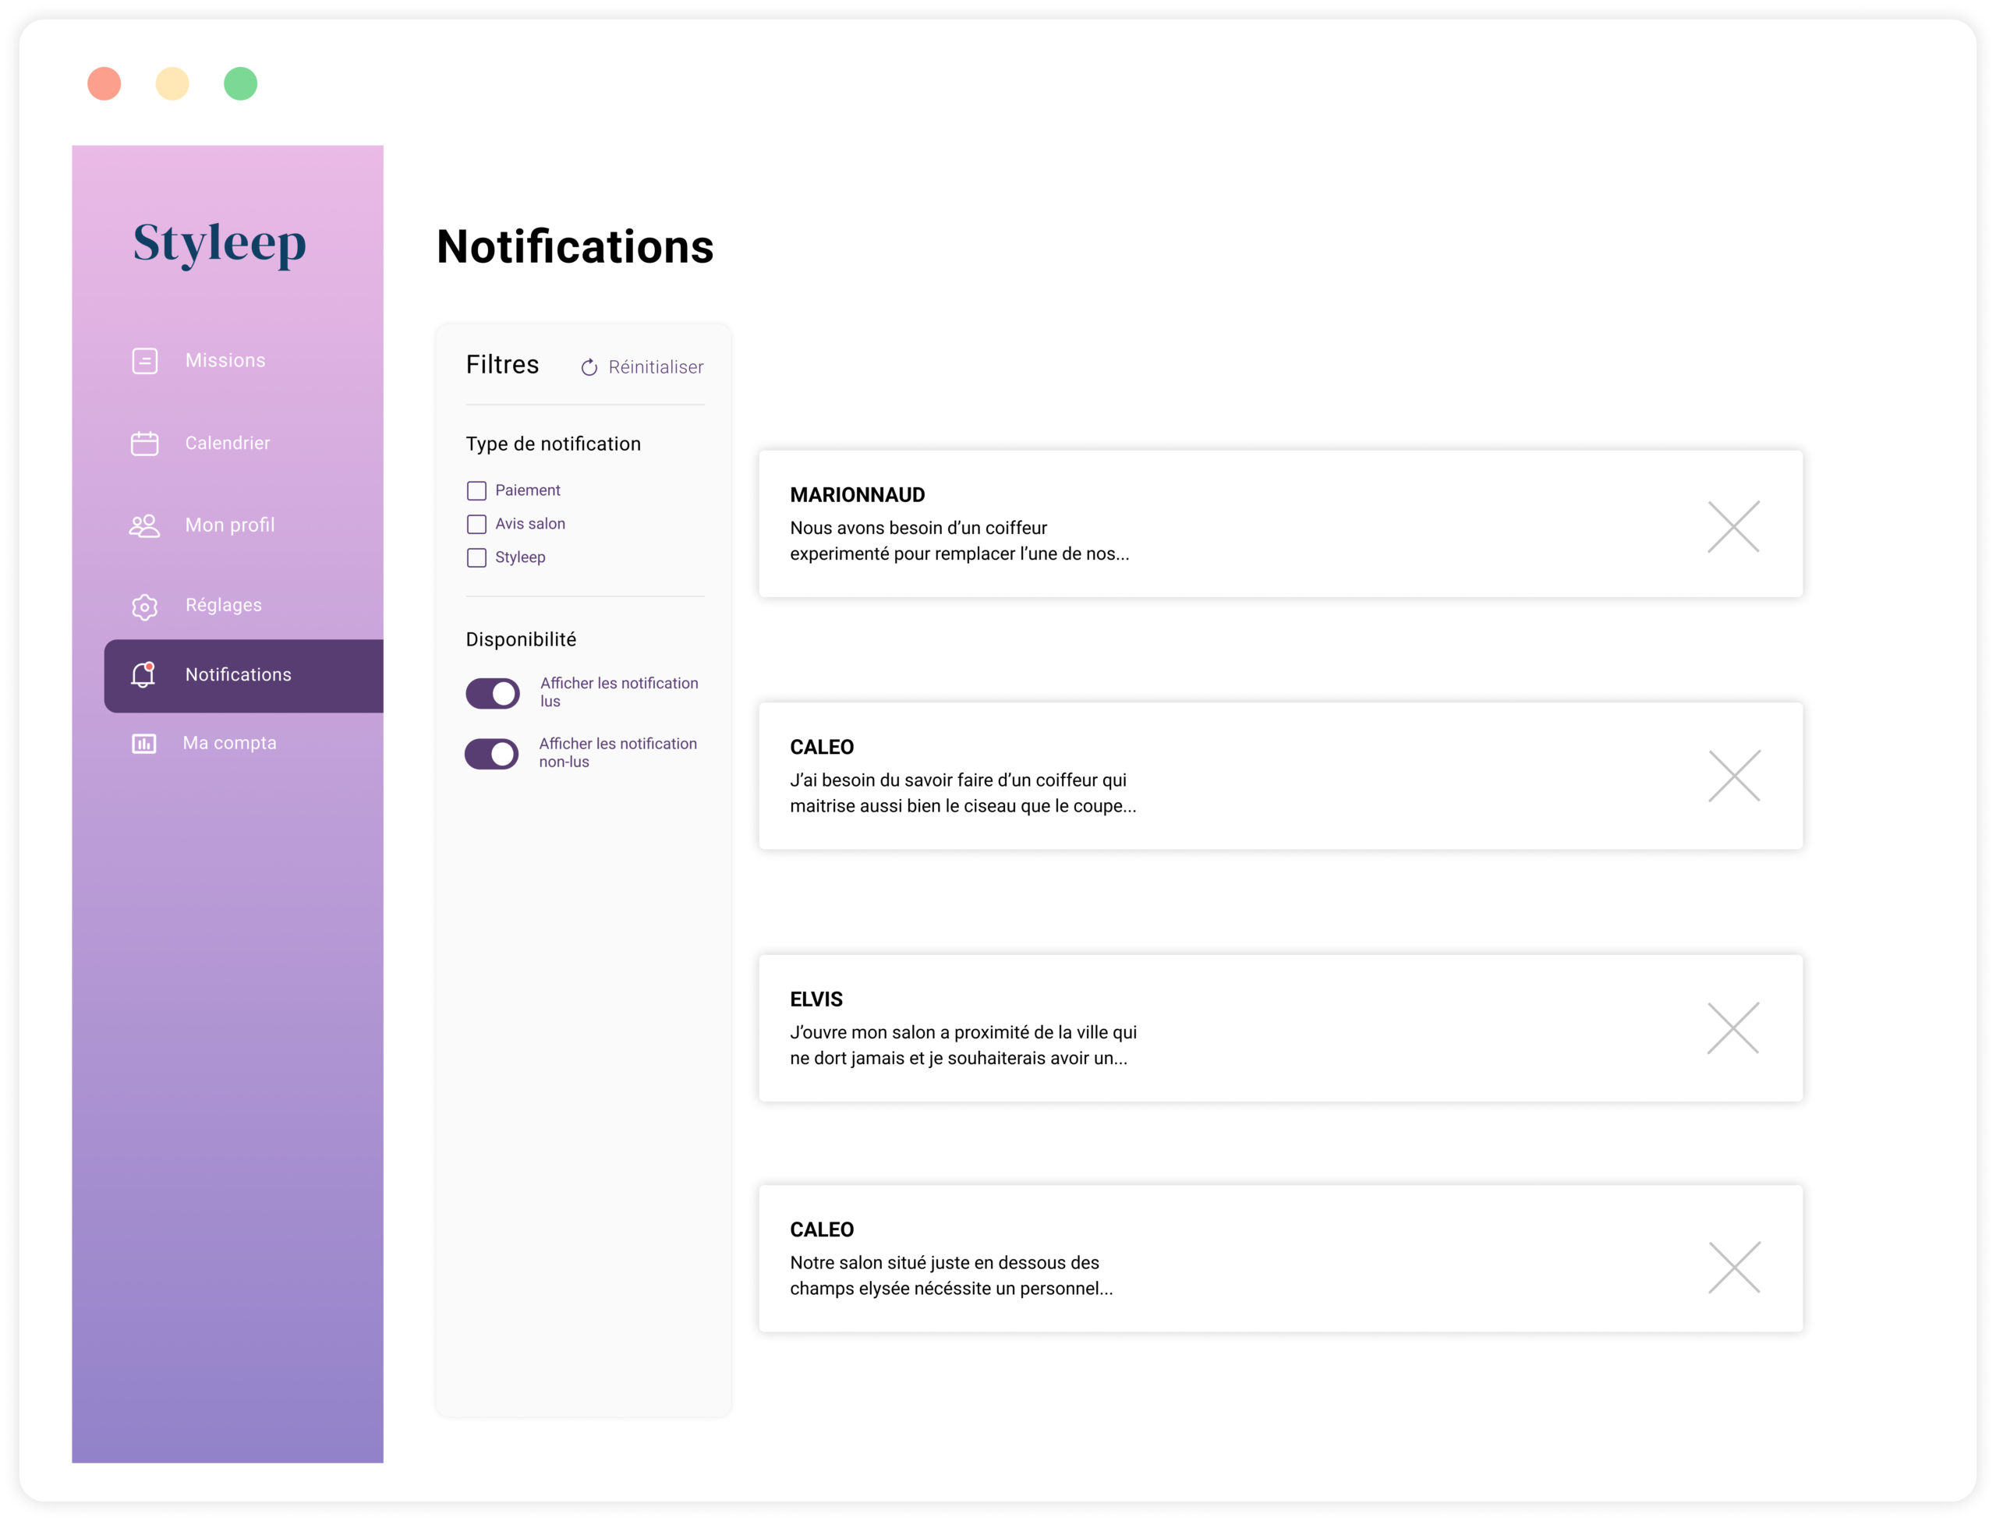1996x1521 pixels.
Task: Dismiss the ELVIS notification with X
Action: (x=1732, y=1028)
